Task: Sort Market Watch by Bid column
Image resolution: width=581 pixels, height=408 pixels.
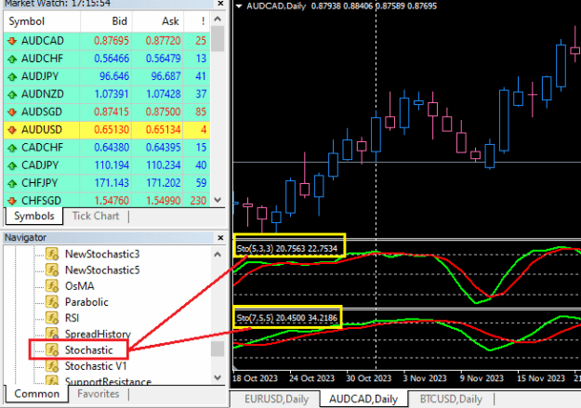Action: tap(106, 21)
